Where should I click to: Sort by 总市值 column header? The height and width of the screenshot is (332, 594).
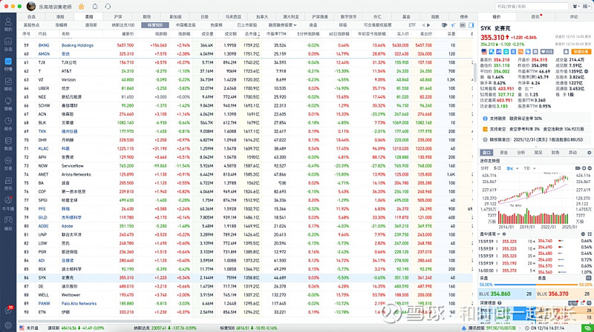pos(252,34)
